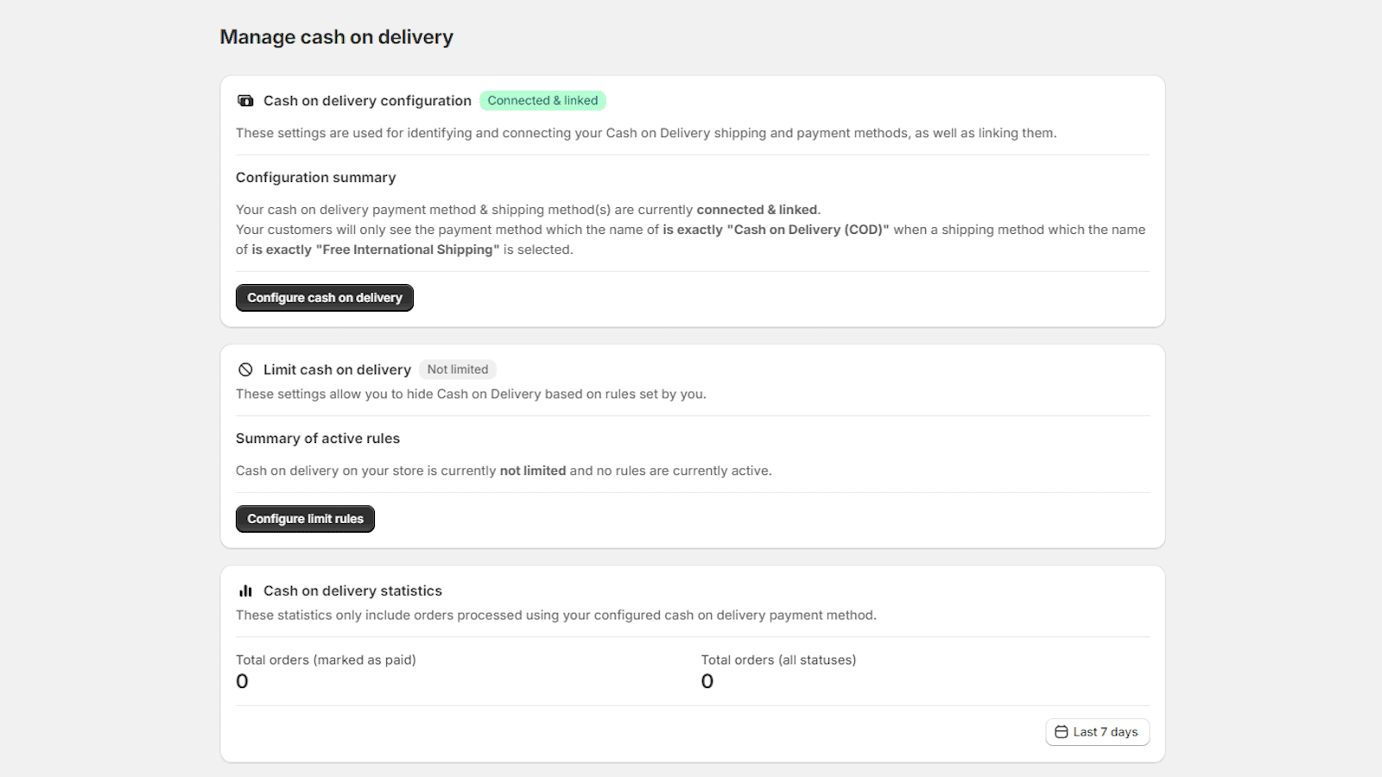The height and width of the screenshot is (777, 1382).
Task: Click the zero value under all statuses
Action: 707,682
